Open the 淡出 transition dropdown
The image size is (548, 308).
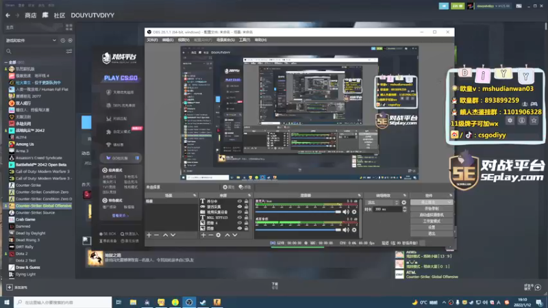382,203
